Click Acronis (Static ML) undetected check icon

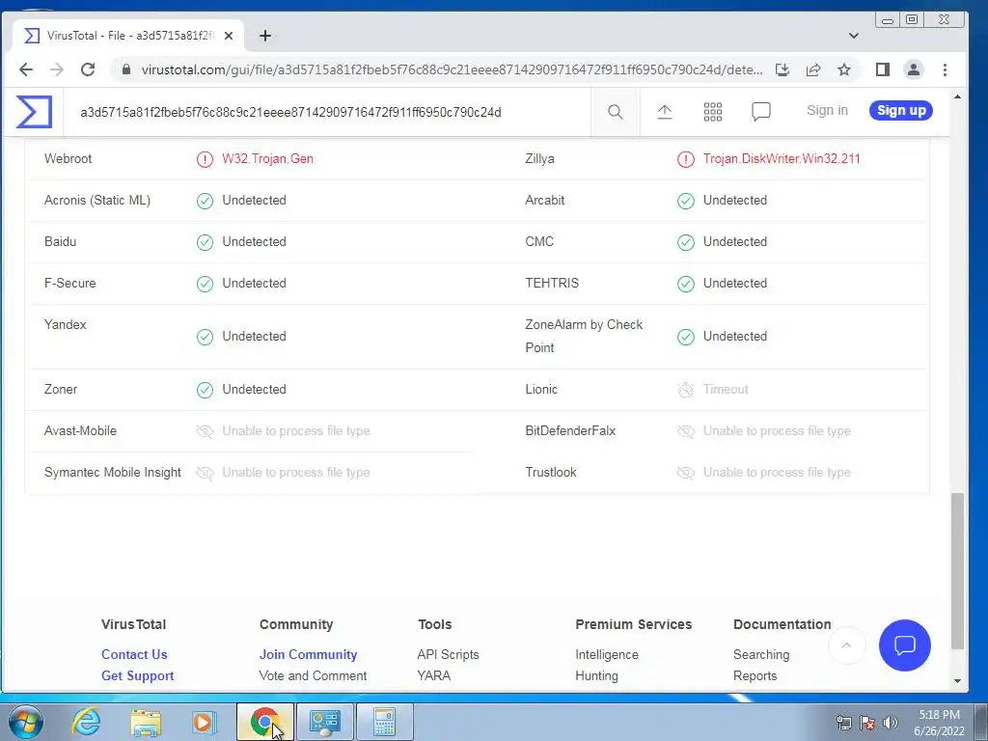(205, 201)
